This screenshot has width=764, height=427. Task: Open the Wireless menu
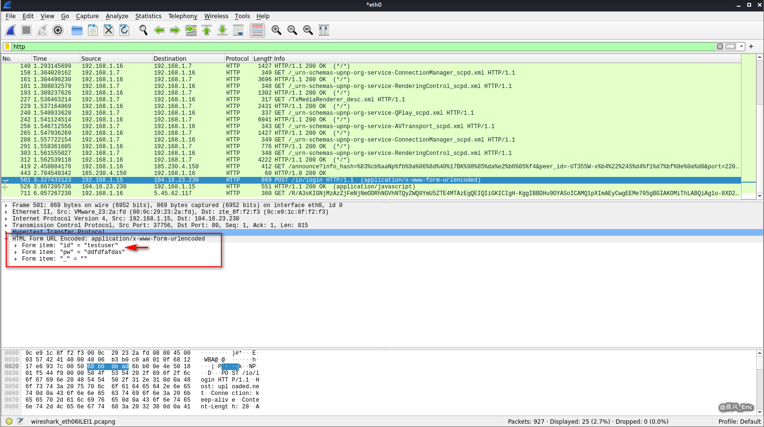[x=216, y=16]
